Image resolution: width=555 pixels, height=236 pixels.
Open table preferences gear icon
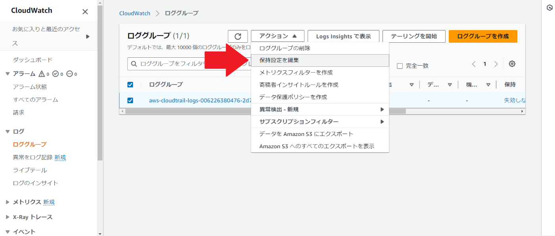tap(512, 64)
